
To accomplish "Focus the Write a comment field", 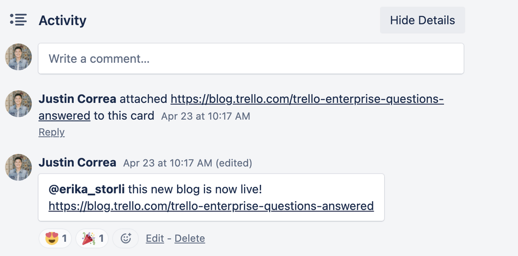I will (251, 58).
